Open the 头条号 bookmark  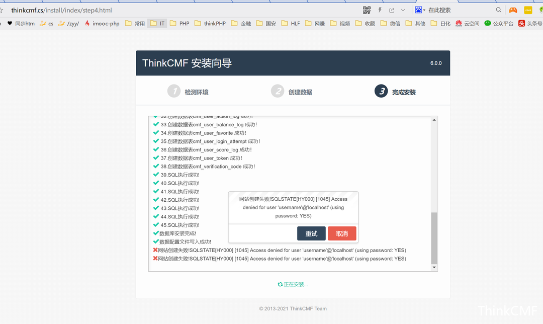(x=530, y=23)
